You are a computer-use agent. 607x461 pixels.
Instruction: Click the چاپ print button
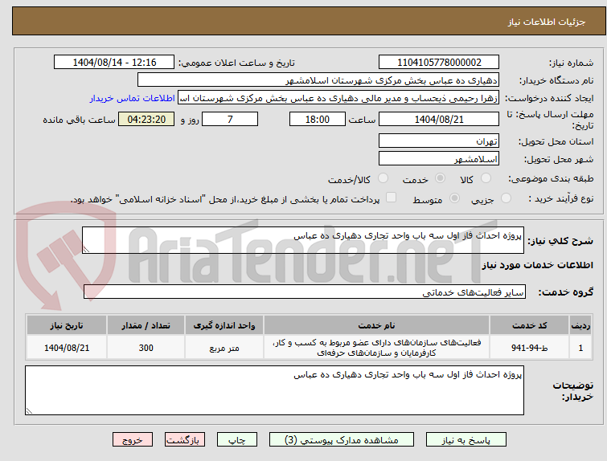[237, 440]
